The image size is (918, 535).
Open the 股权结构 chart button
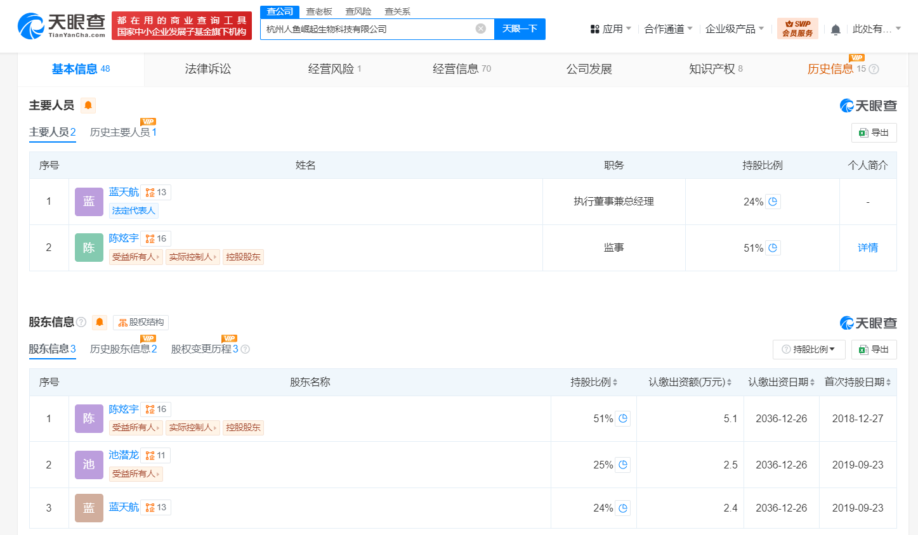tap(141, 323)
